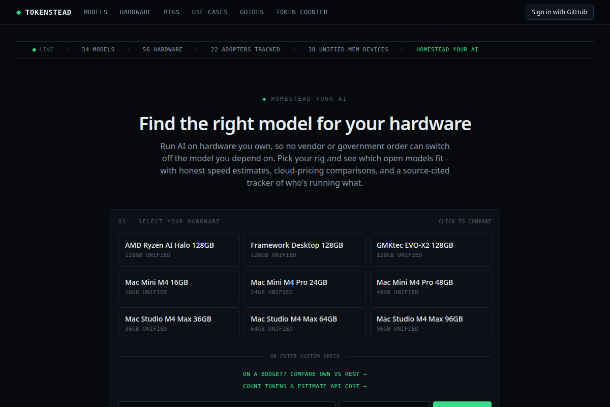The image size is (610, 407).
Task: Follow the Compare Own vs Rent link
Action: (305, 374)
